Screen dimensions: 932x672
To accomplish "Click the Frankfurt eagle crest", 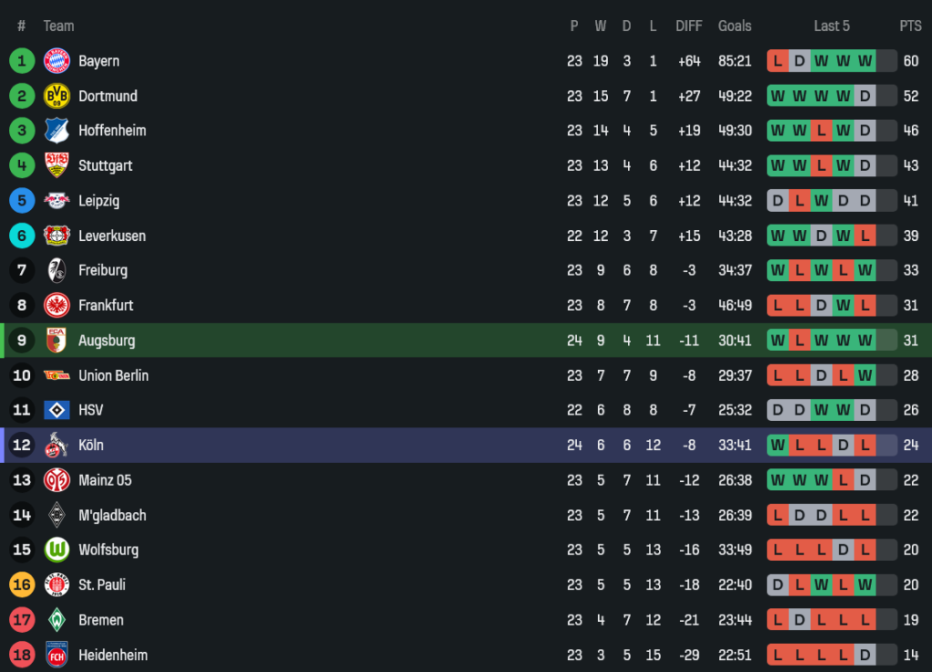I will [x=56, y=305].
